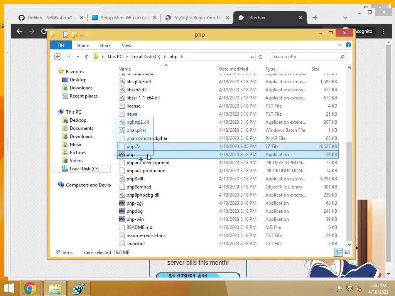Select Local Disk (C:) in navigation pane

pos(81,169)
